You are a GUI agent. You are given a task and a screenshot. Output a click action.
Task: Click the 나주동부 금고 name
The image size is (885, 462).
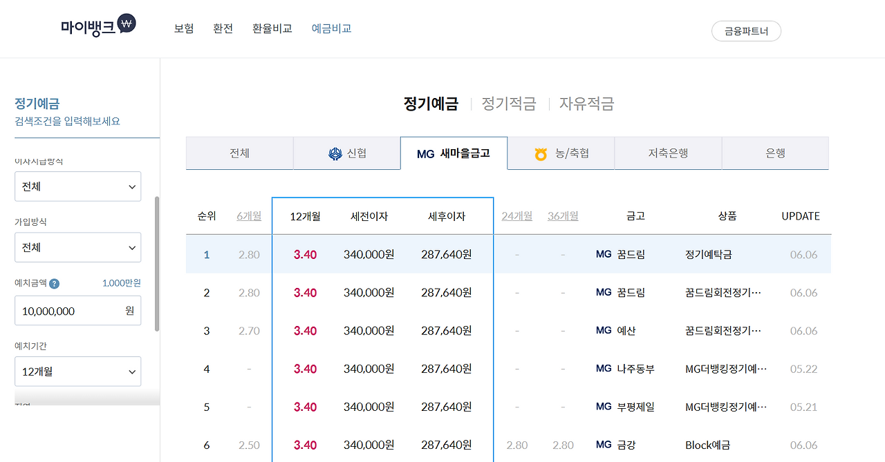click(x=635, y=369)
